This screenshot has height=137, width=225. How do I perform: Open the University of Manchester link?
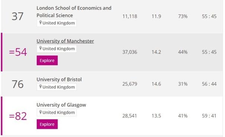65,41
